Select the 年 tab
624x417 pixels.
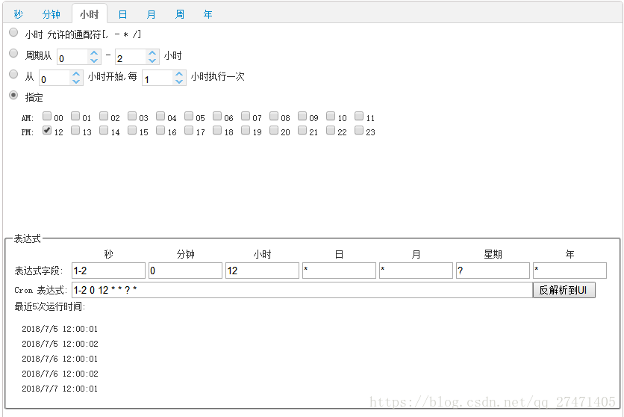click(208, 14)
